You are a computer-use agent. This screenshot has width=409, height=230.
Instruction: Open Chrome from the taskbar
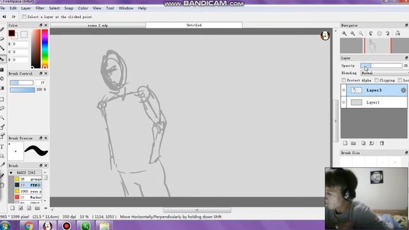click(29, 226)
